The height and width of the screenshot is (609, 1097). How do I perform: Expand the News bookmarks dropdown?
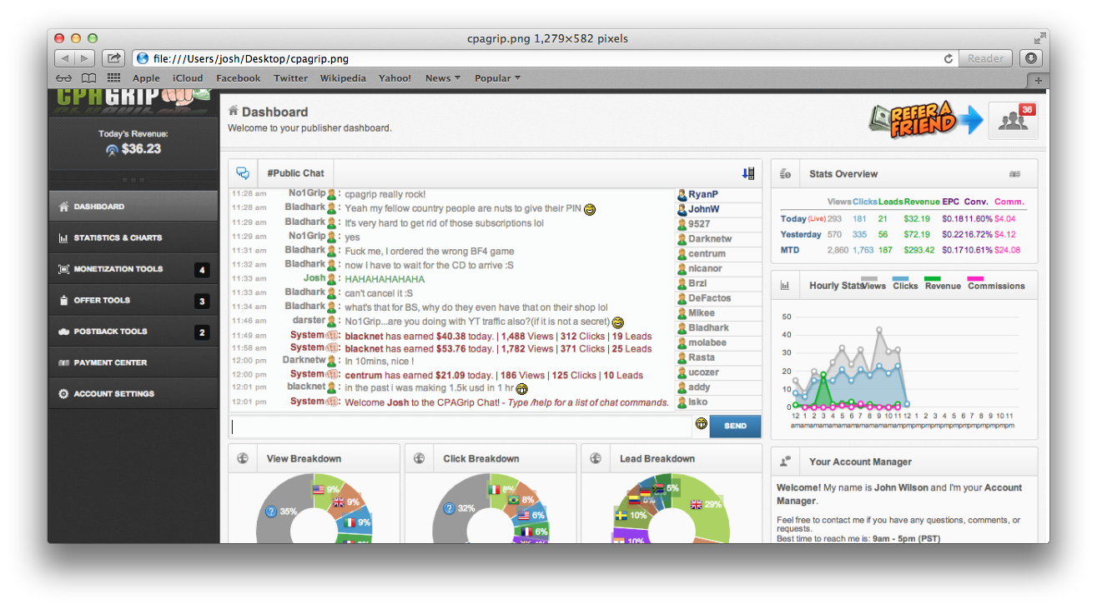(442, 78)
